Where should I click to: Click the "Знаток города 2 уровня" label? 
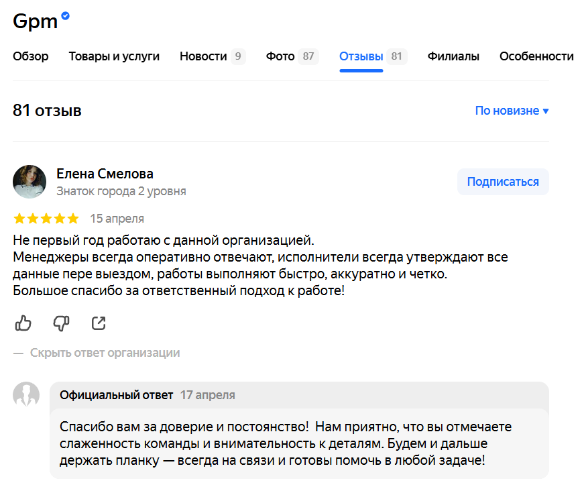[x=121, y=191]
